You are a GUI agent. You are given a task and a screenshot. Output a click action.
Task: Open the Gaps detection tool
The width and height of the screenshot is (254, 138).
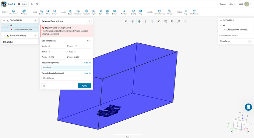pyautogui.click(x=186, y=12)
